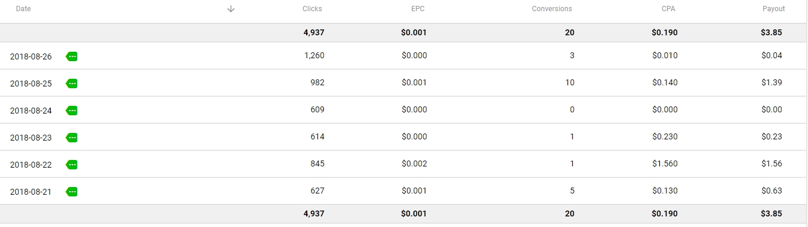Click the green tag icon for 2018-08-25
This screenshot has width=808, height=227.
[72, 84]
